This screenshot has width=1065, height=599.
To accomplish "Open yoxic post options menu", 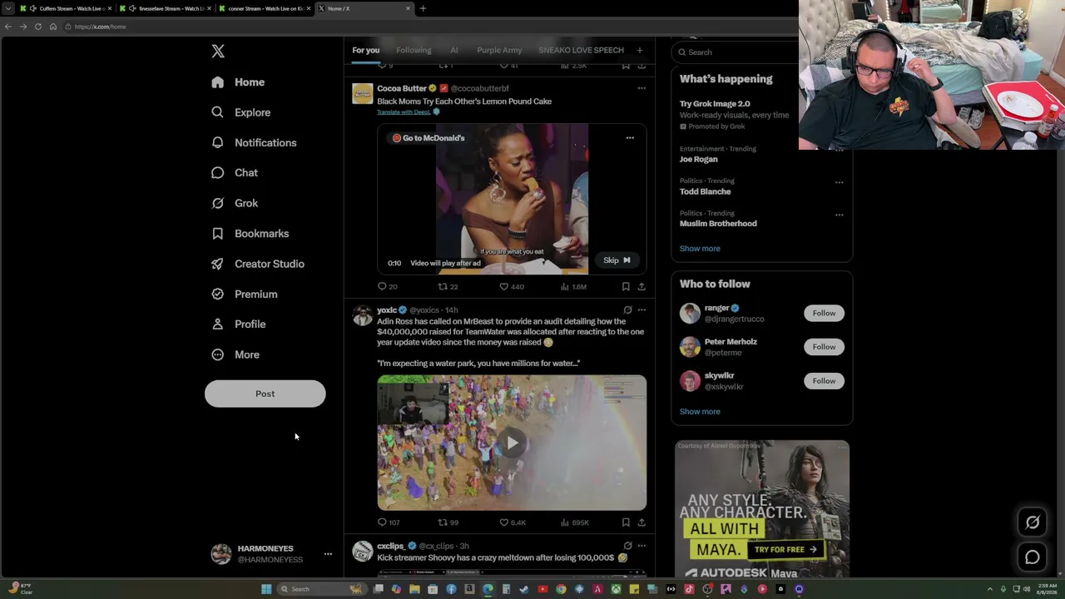I will tap(641, 310).
